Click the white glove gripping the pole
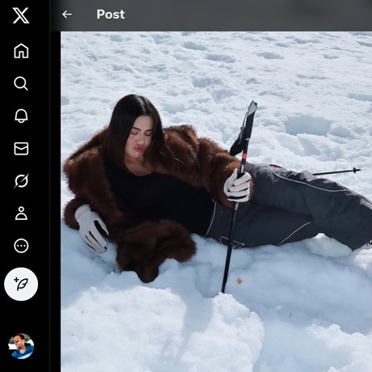 [x=237, y=186]
